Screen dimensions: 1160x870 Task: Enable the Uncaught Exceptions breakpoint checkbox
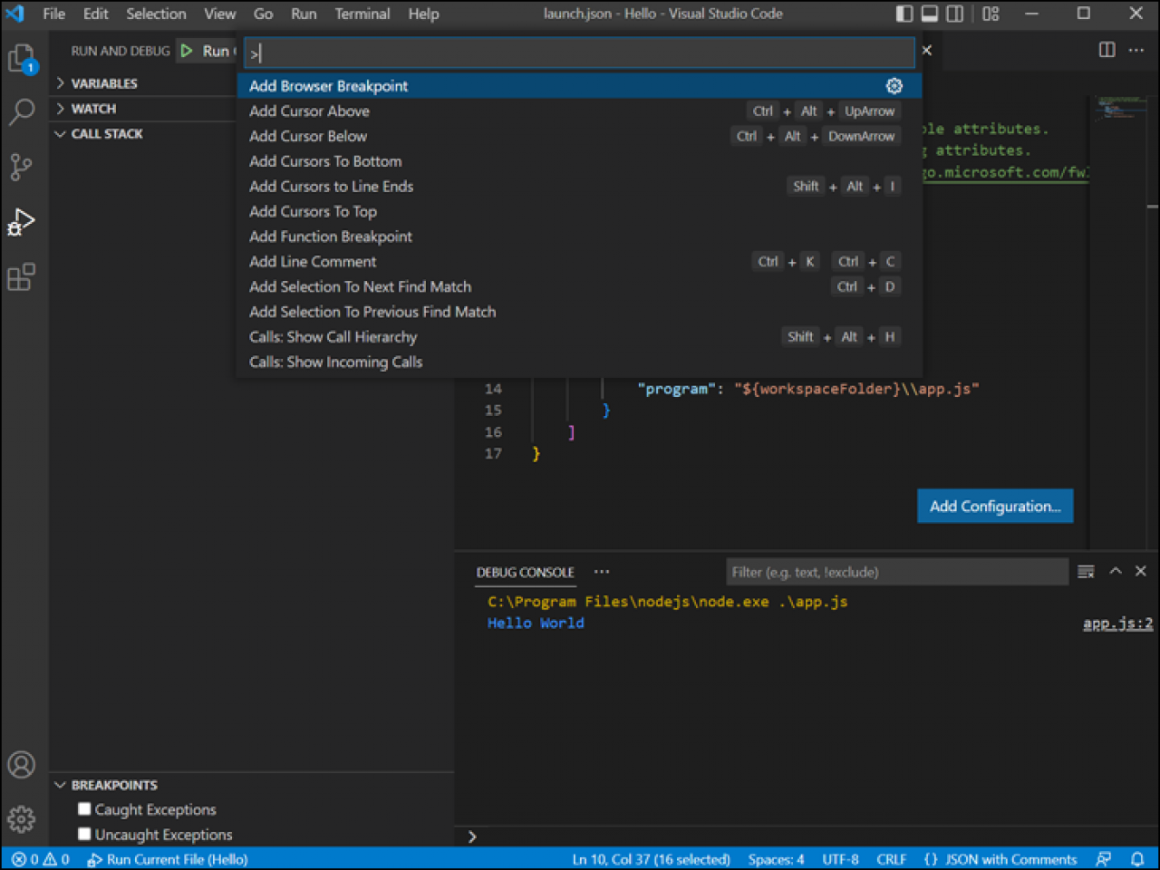[83, 834]
